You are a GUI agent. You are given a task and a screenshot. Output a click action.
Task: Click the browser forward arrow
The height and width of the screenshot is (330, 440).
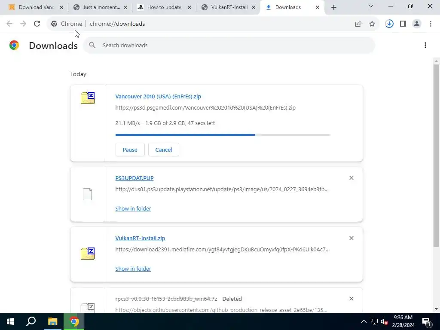pos(23,24)
